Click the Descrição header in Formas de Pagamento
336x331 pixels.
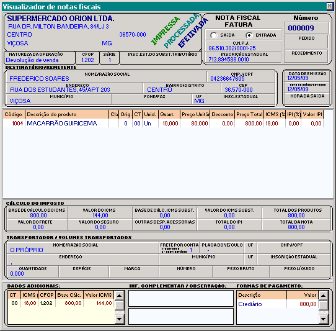262,295
